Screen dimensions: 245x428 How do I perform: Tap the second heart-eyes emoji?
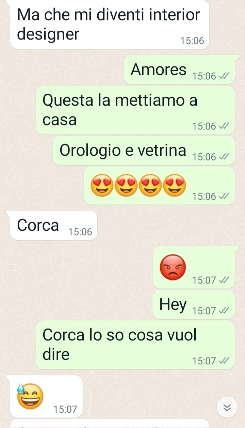[126, 185]
